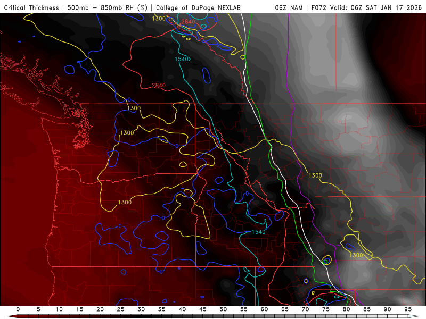Click the teal "1540>" contour label
426x319 pixels.
[183, 59]
